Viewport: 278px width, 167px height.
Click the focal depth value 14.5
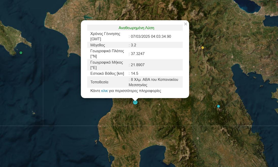click(134, 73)
